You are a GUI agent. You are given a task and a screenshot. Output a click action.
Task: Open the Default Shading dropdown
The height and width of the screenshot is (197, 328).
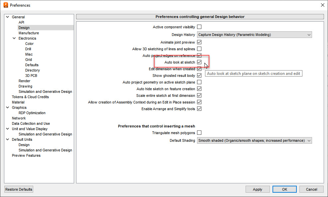click(x=254, y=140)
